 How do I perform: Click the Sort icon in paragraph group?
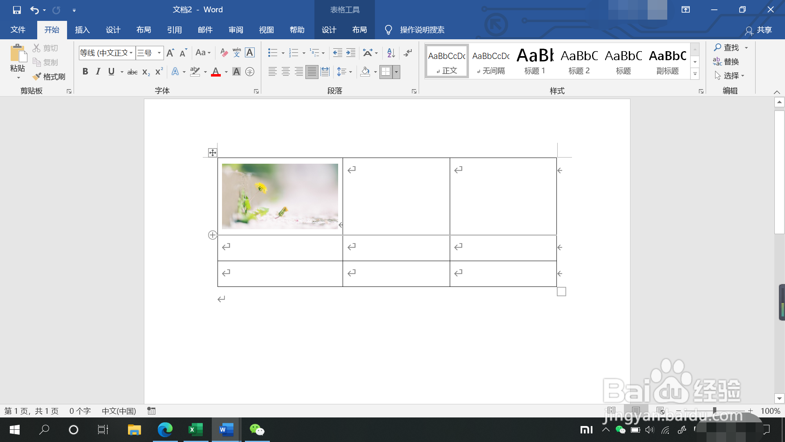[391, 53]
